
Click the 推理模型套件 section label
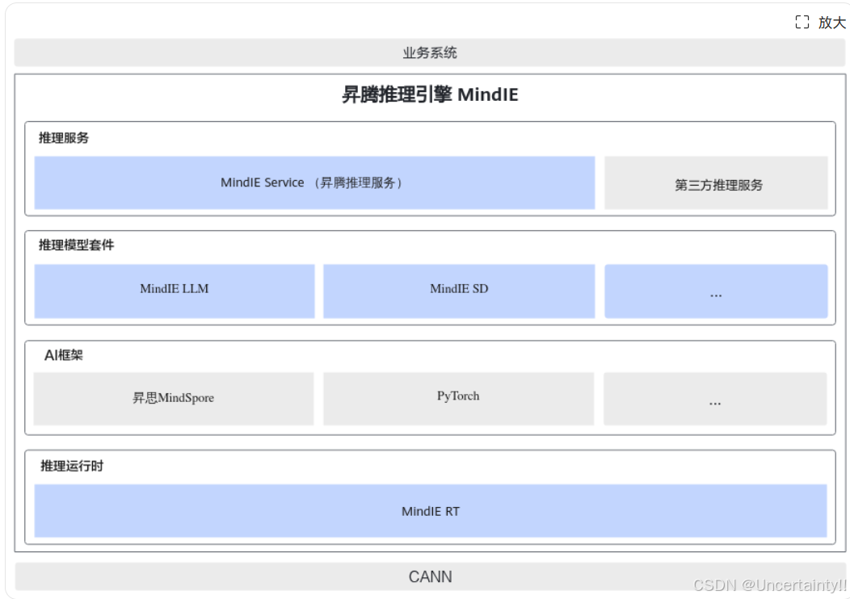(x=76, y=245)
